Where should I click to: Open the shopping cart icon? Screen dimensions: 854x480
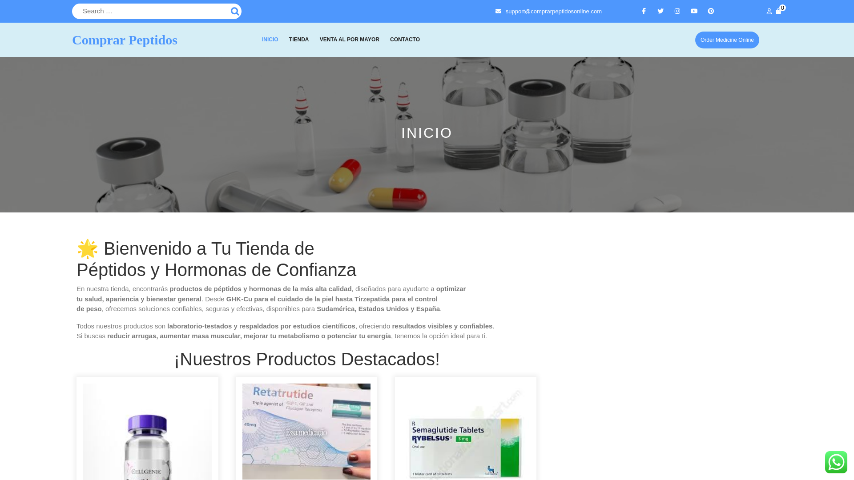click(x=778, y=12)
